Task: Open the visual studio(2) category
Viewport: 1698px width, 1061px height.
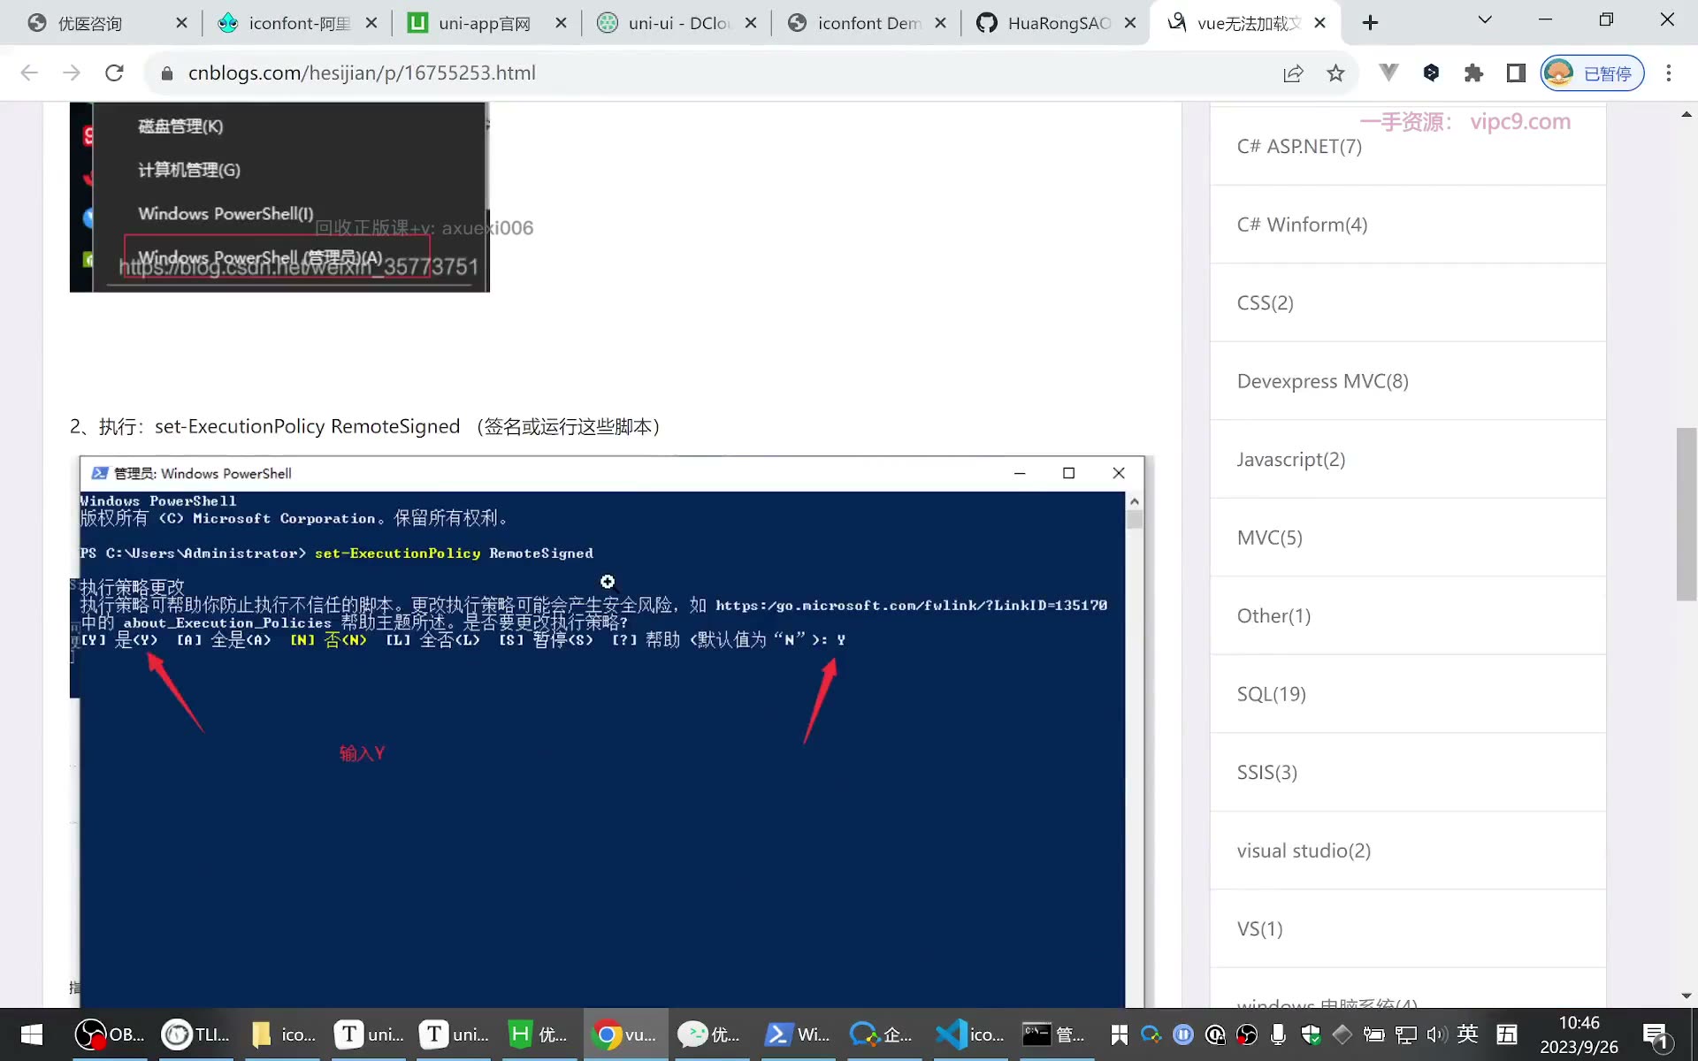Action: [x=1304, y=851]
